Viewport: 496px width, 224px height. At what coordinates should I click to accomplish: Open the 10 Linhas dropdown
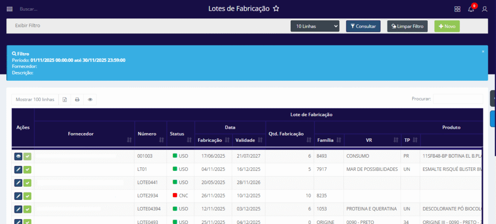pyautogui.click(x=315, y=26)
